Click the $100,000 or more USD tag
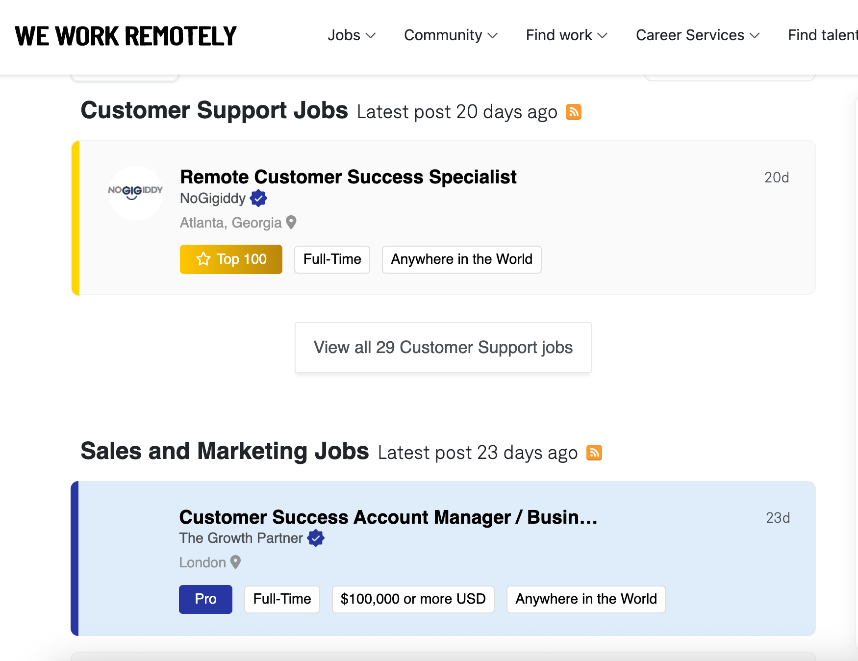Image resolution: width=858 pixels, height=661 pixels. coord(413,599)
